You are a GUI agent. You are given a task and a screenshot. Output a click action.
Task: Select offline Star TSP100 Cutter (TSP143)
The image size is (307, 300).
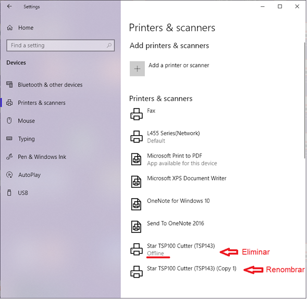(181, 246)
